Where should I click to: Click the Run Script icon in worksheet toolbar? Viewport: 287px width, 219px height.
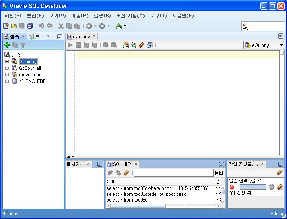coord(78,45)
